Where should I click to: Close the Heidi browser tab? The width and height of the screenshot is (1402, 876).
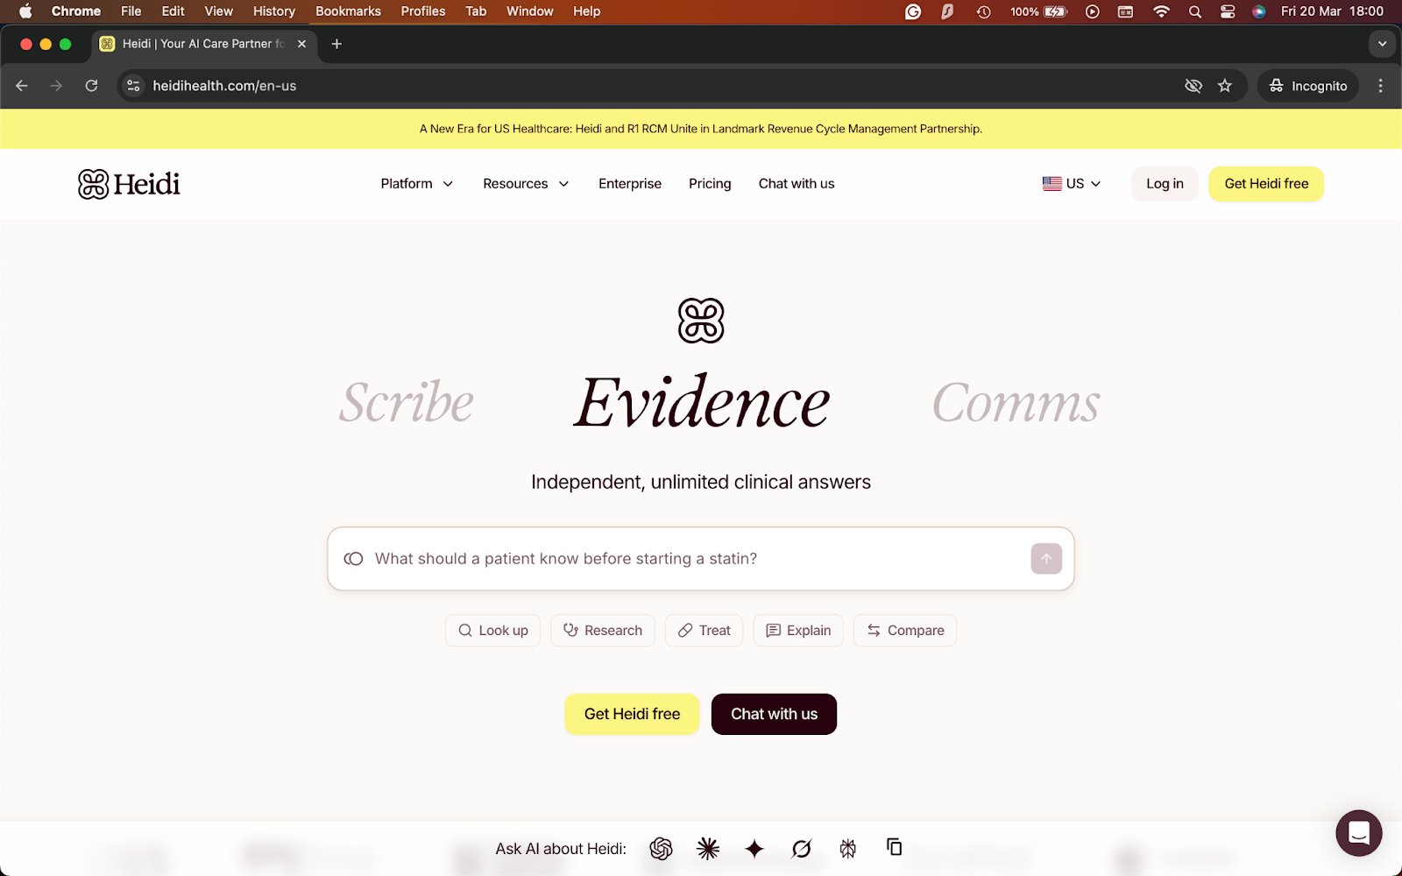(x=301, y=44)
